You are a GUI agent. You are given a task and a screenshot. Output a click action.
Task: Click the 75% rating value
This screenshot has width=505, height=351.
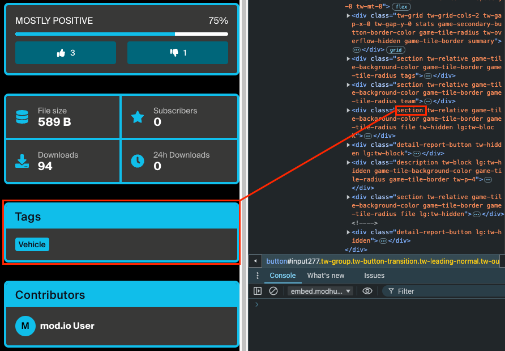(x=219, y=20)
